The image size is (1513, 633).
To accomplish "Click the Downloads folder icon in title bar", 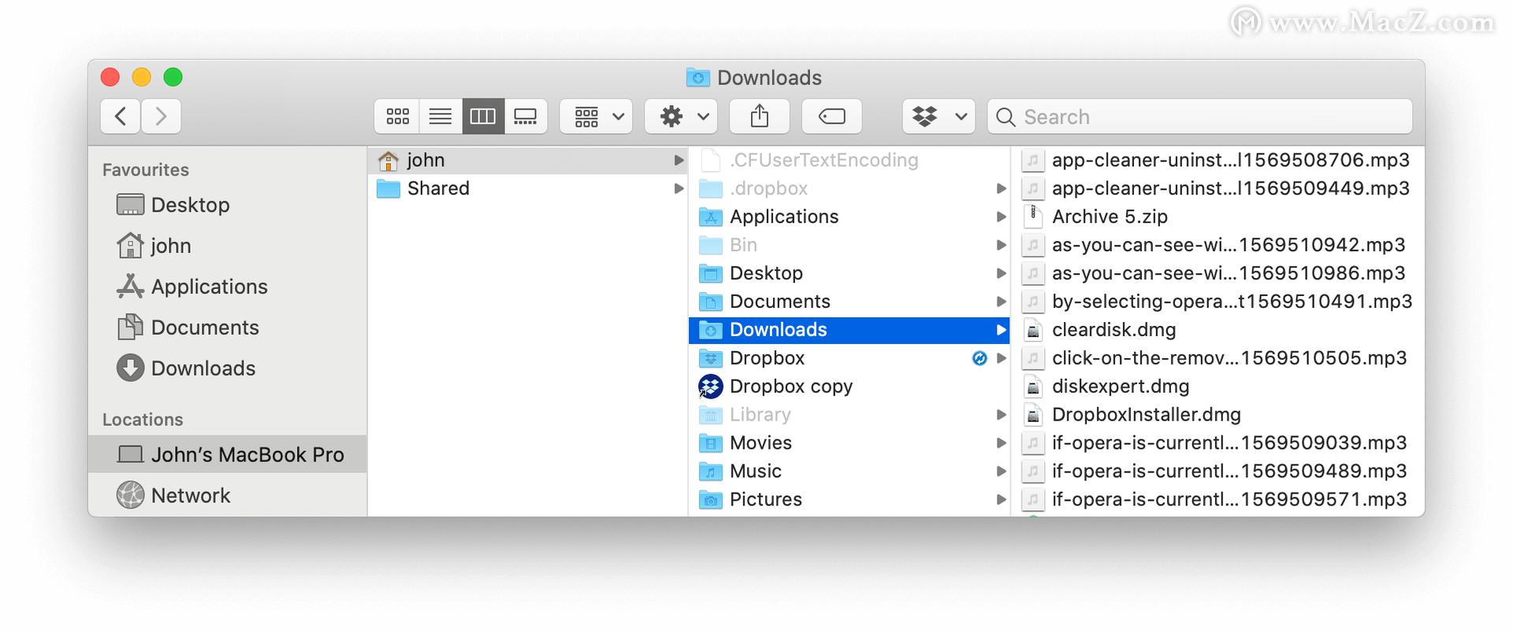I will click(697, 77).
